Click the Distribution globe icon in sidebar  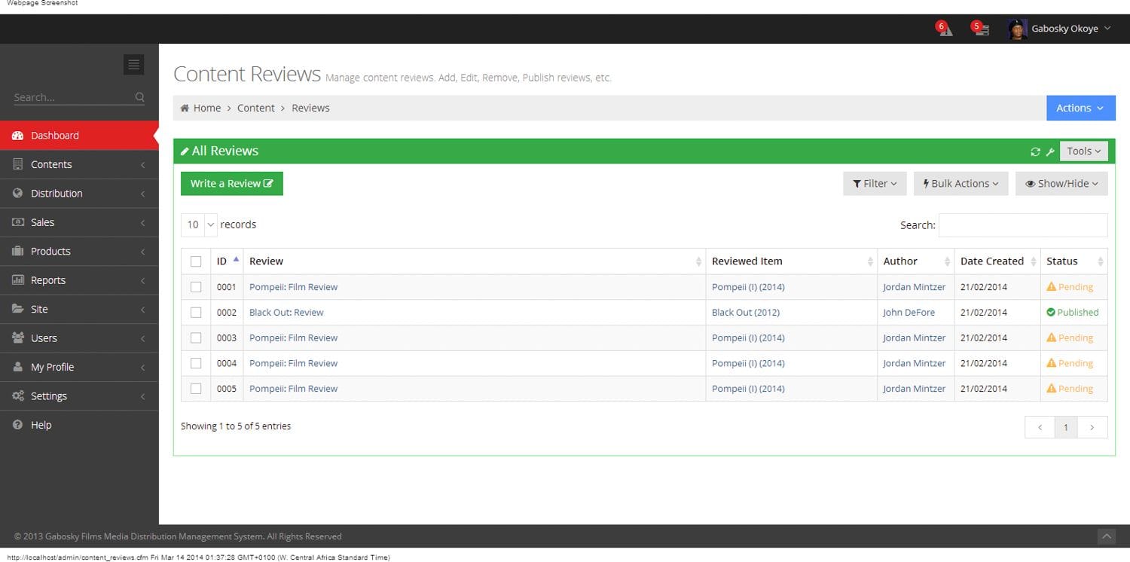coord(18,193)
